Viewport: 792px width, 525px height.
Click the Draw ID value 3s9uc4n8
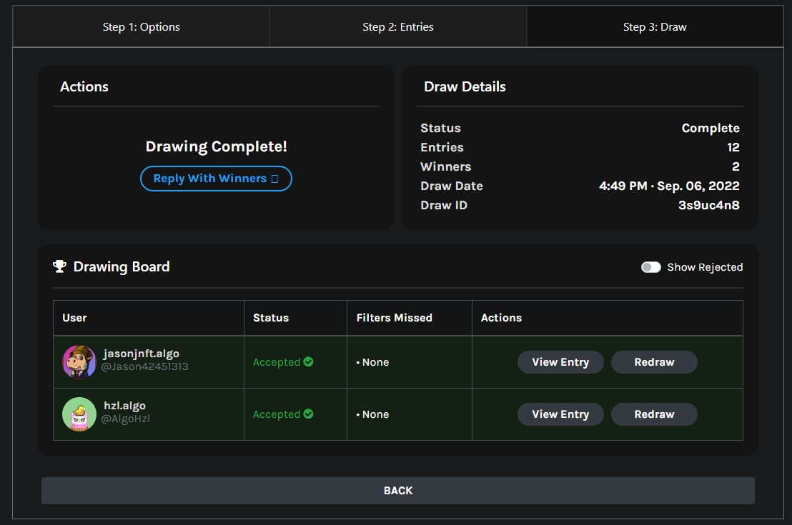708,206
